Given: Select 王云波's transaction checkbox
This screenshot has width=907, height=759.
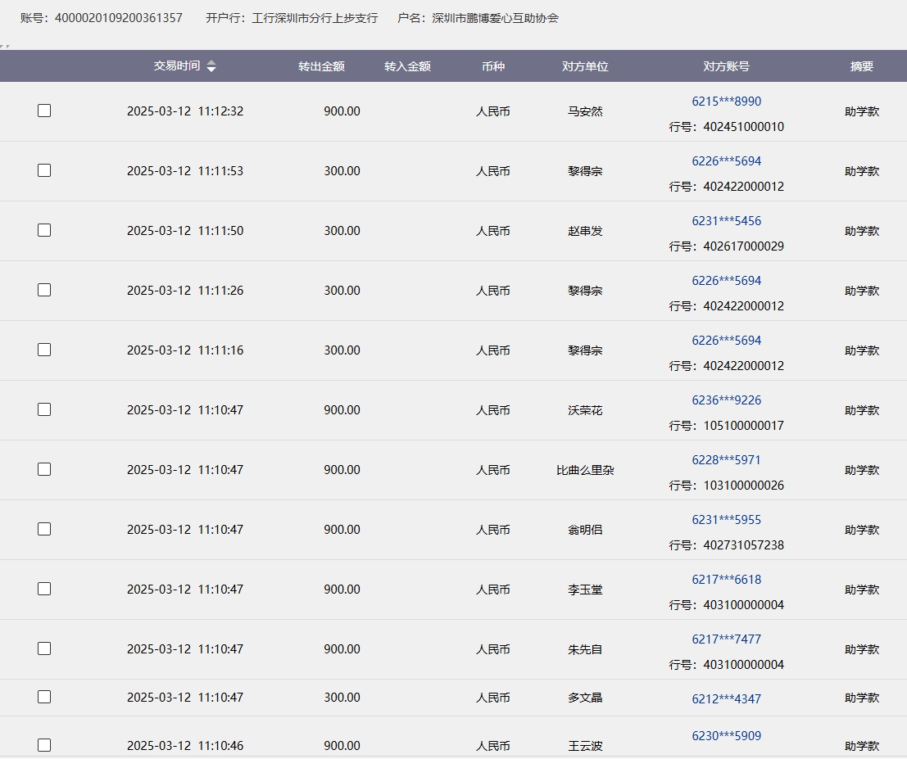Looking at the screenshot, I should pyautogui.click(x=44, y=745).
